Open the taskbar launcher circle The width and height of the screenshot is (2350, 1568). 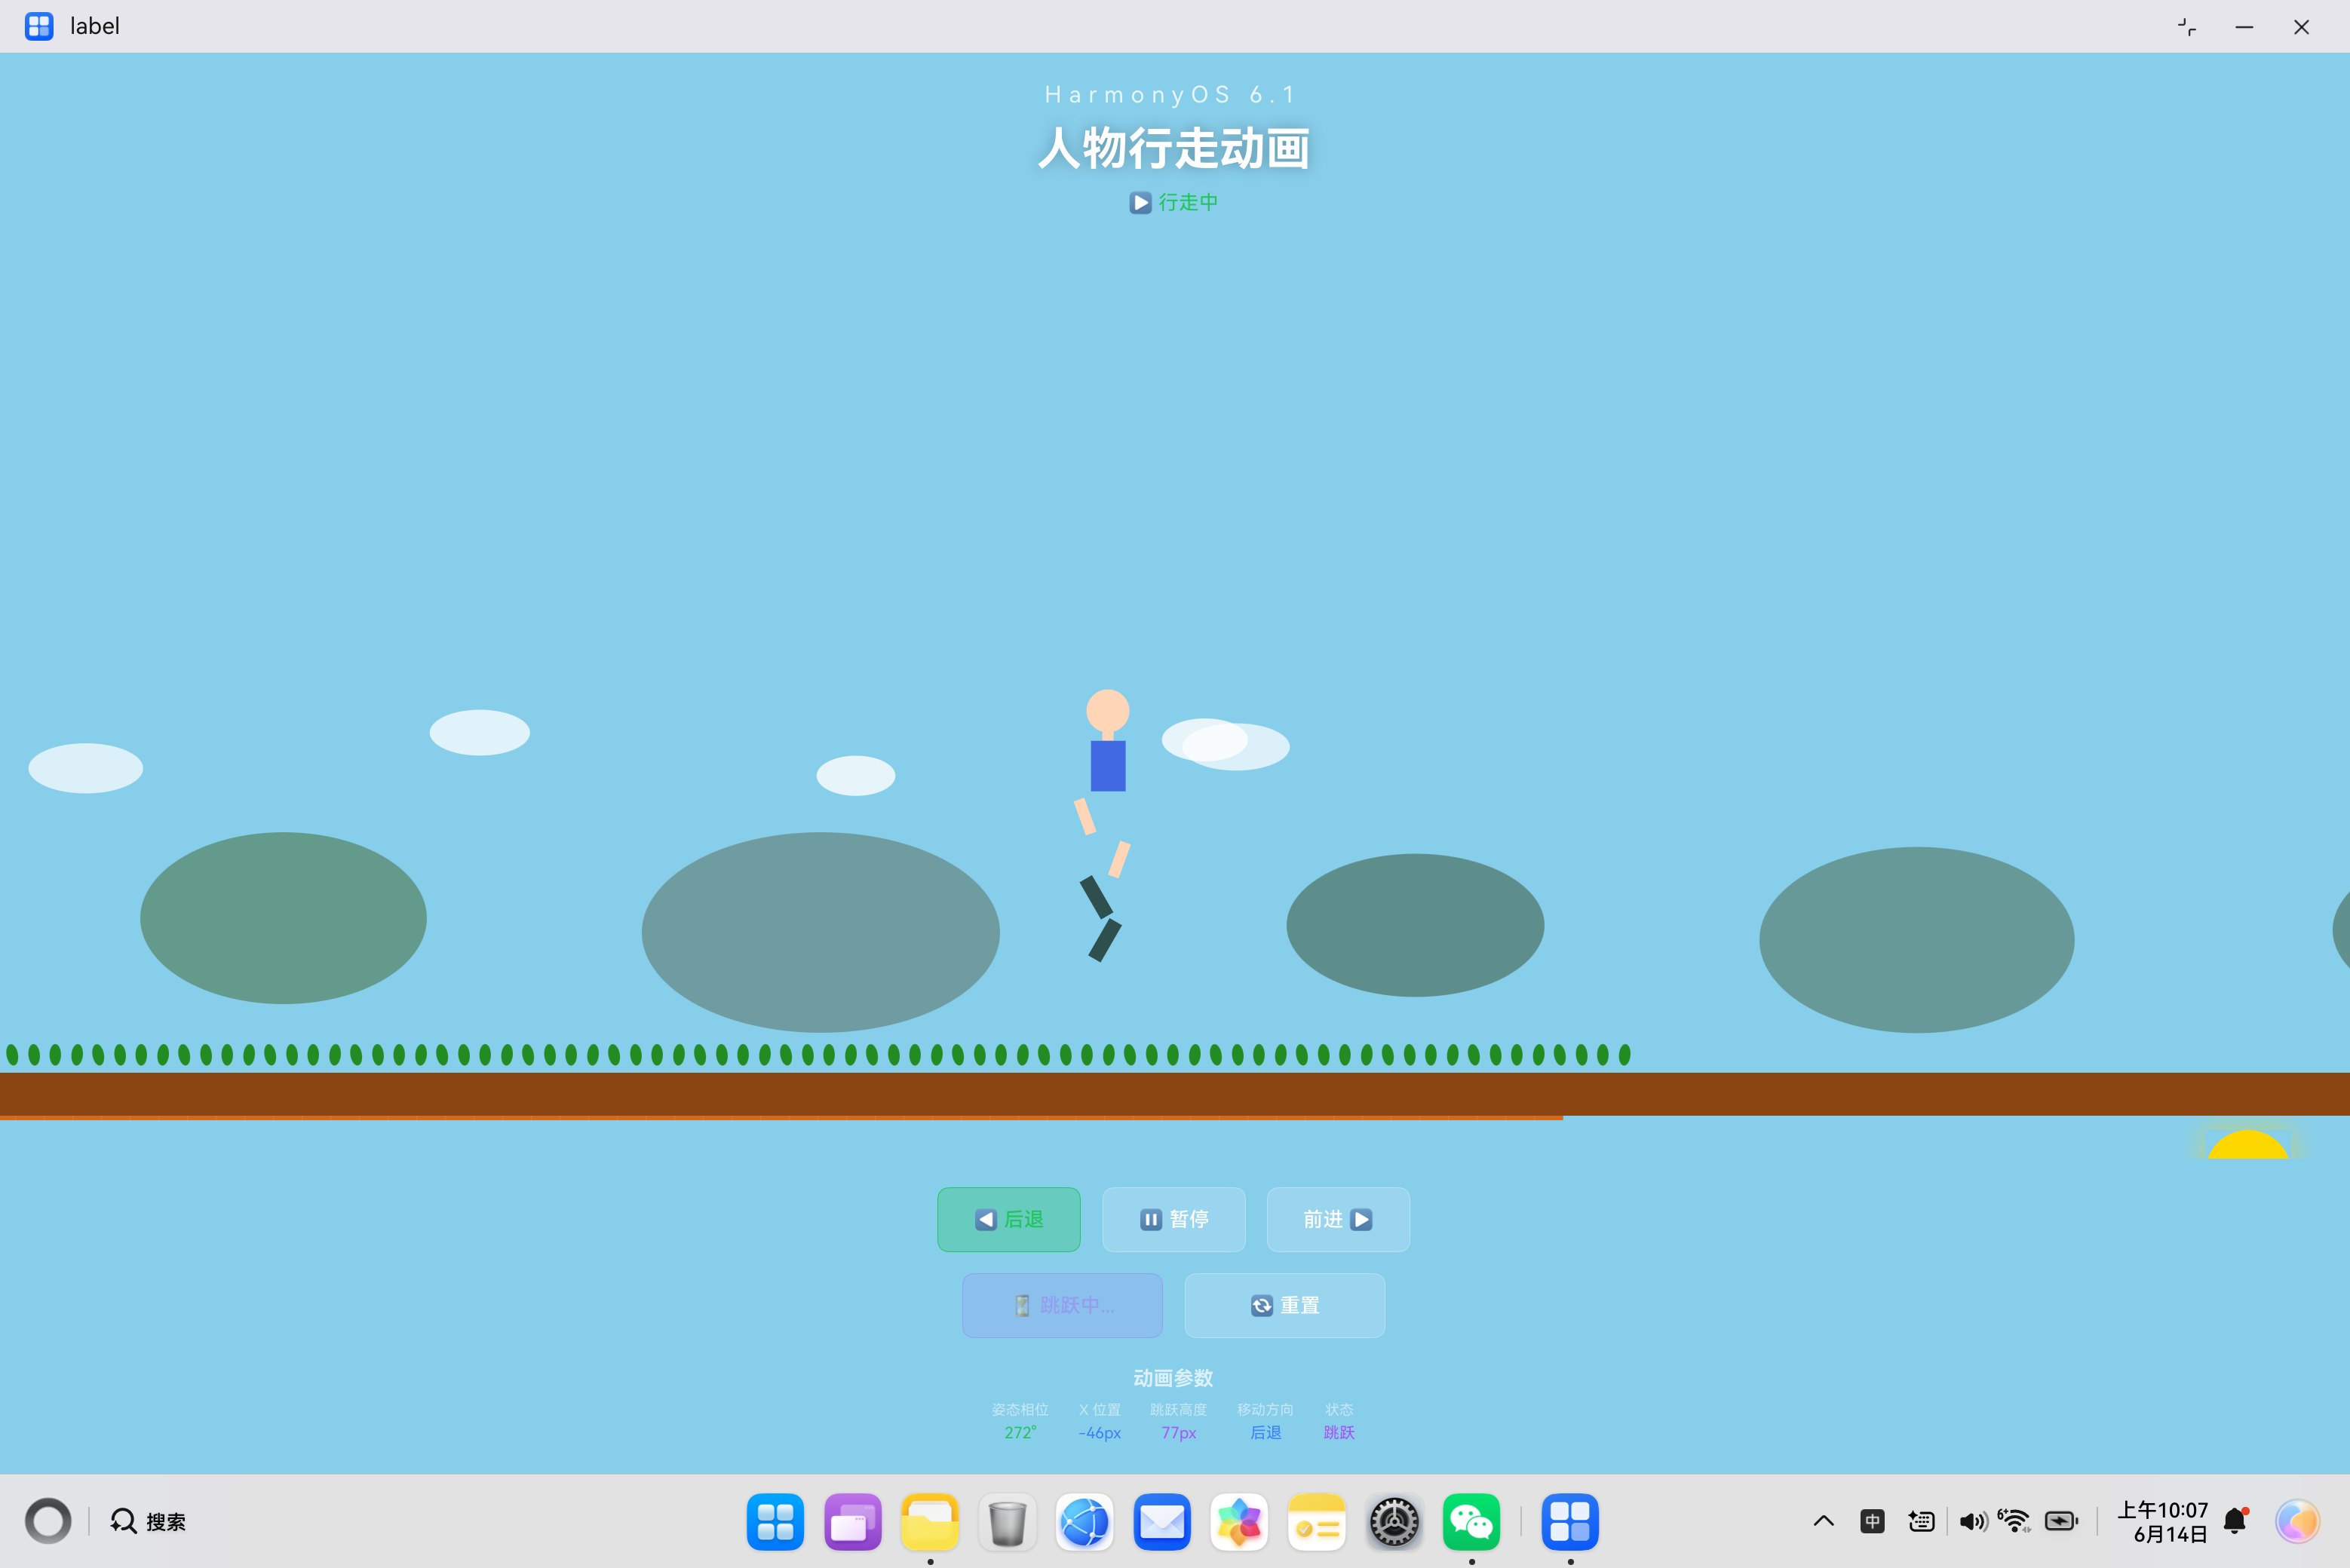point(48,1521)
